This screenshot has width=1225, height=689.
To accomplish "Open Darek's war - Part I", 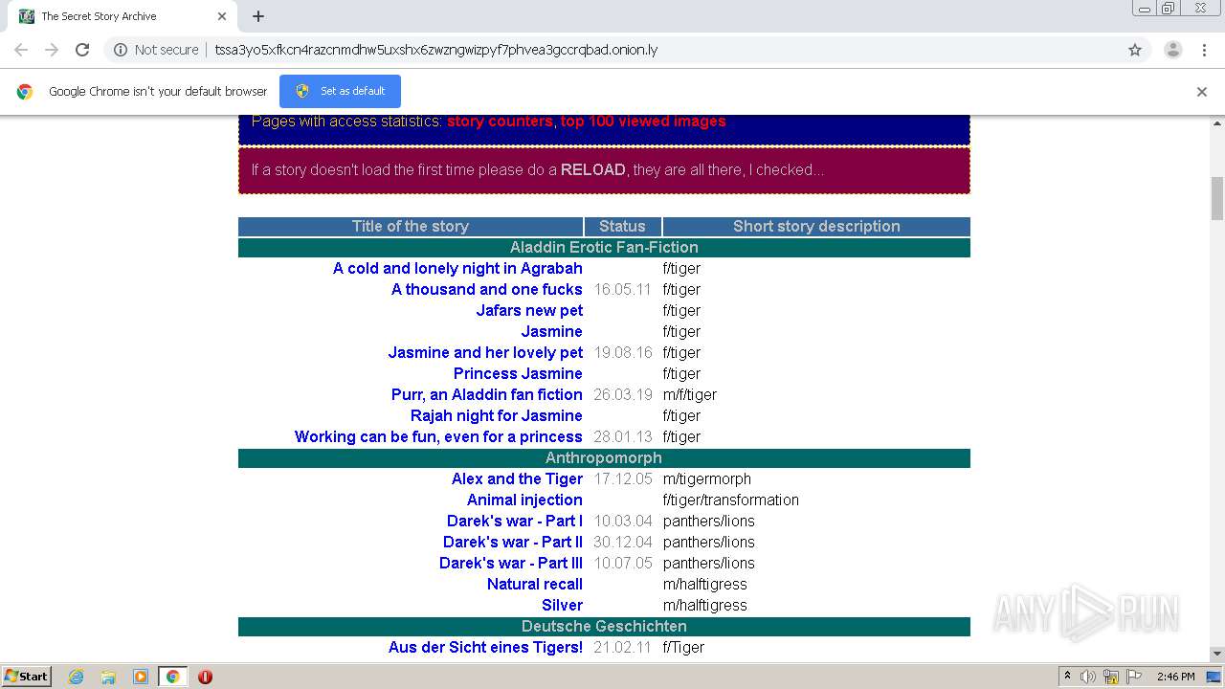I will [515, 521].
